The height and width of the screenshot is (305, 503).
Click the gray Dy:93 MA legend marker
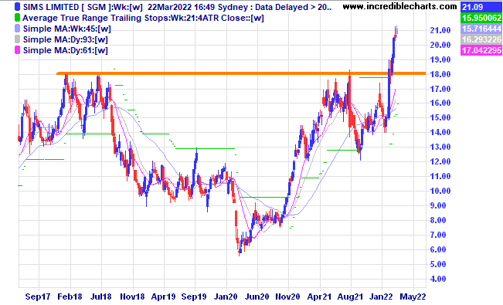[x=17, y=39]
